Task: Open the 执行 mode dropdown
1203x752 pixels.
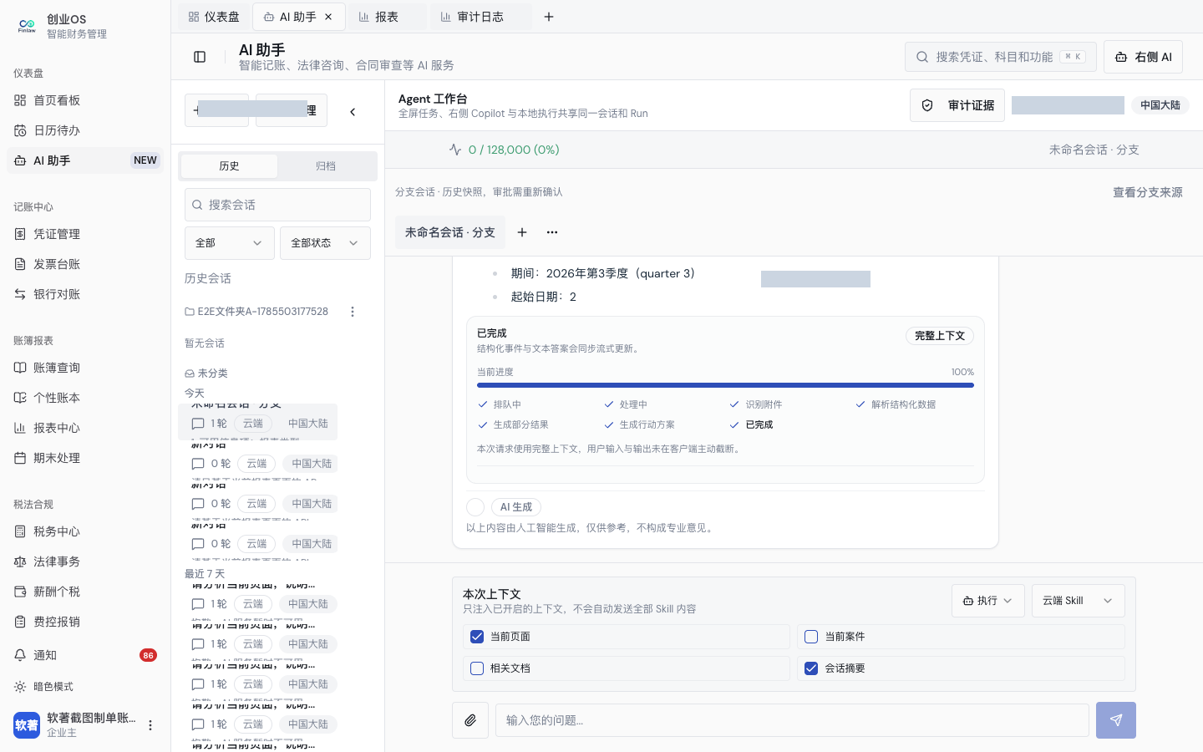Action: point(987,601)
